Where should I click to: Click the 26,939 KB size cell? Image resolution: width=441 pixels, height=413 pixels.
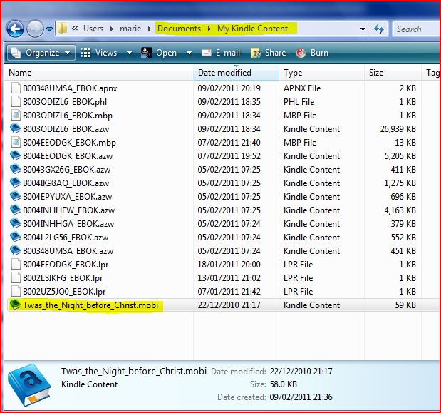[x=398, y=129]
